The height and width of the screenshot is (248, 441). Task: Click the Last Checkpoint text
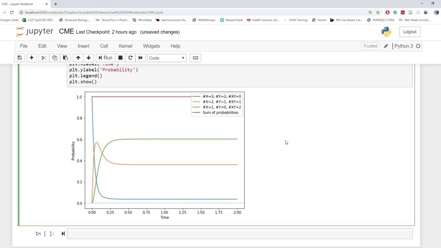tap(106, 32)
